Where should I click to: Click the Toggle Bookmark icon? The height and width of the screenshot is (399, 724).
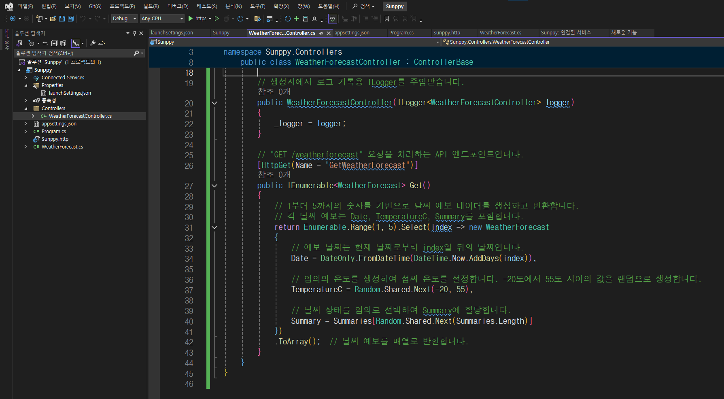[387, 19]
